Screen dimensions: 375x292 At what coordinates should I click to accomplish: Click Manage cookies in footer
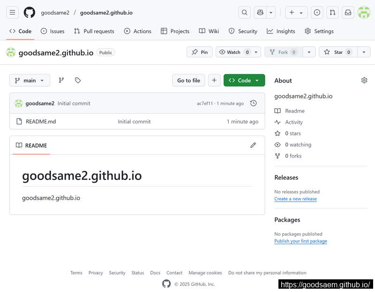(x=205, y=273)
